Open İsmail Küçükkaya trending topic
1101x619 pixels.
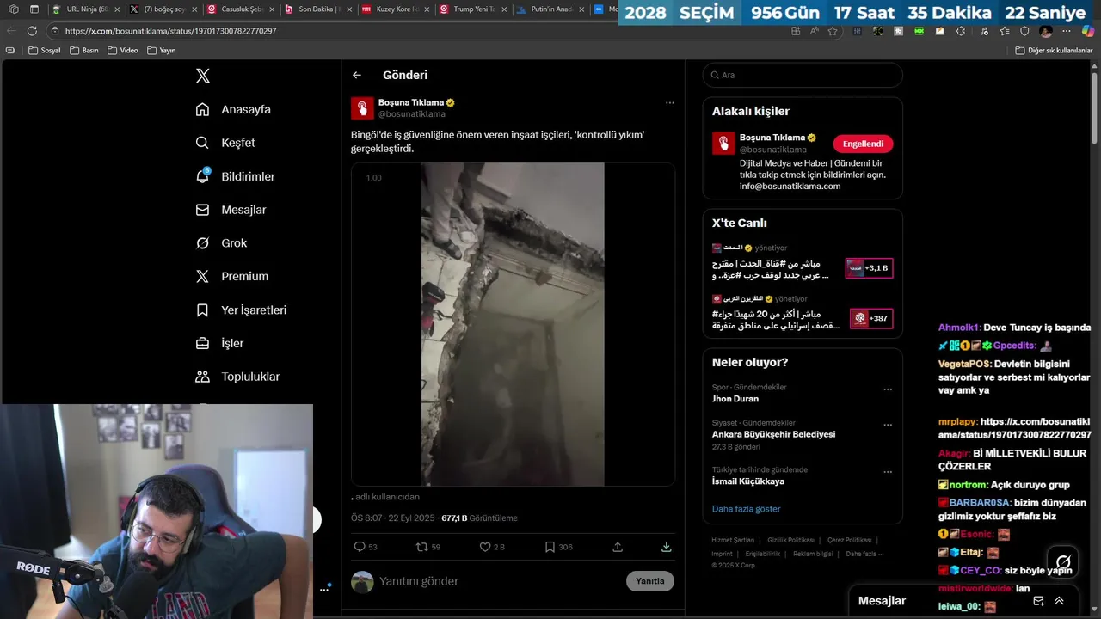(x=747, y=481)
